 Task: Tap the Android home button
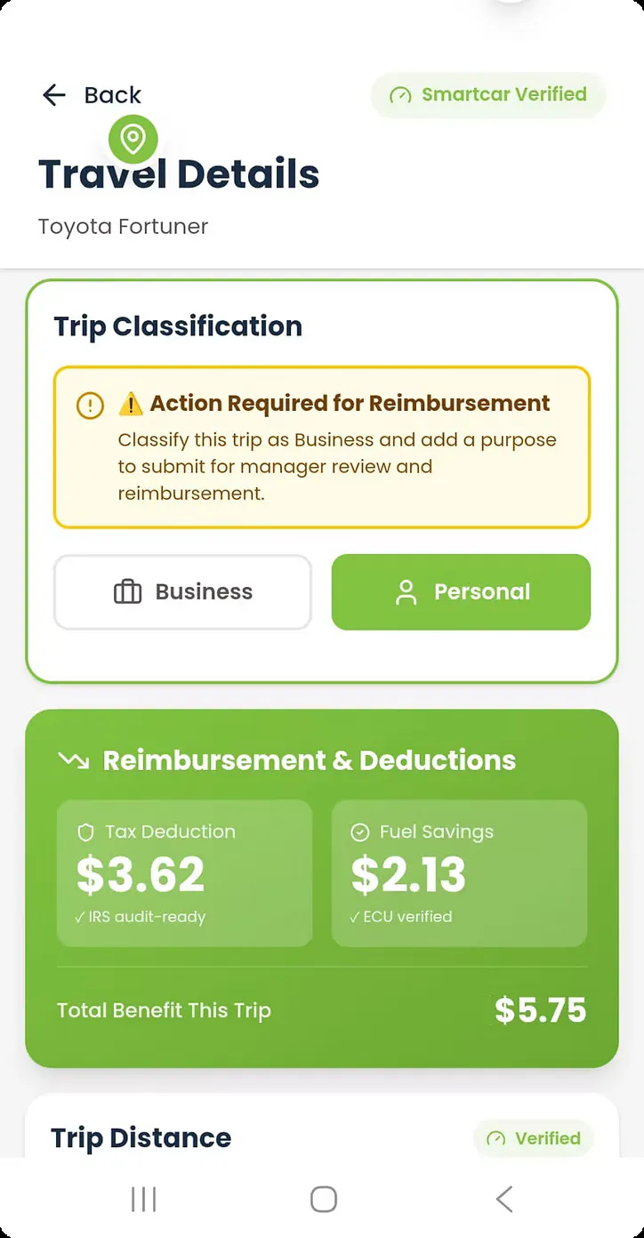coord(323,1199)
